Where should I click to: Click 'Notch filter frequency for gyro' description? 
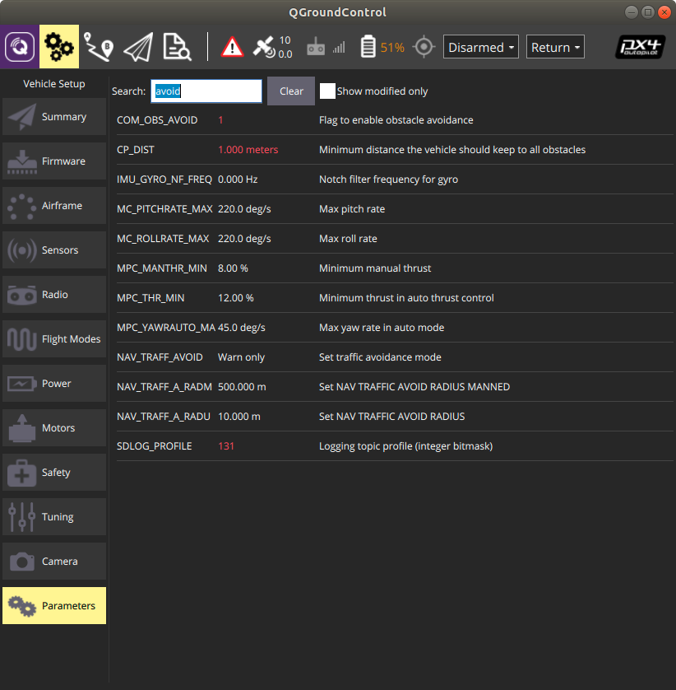(388, 179)
